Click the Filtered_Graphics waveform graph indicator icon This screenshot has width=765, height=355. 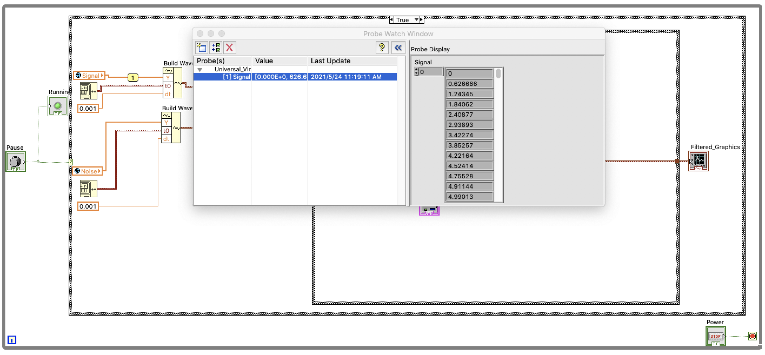point(698,161)
